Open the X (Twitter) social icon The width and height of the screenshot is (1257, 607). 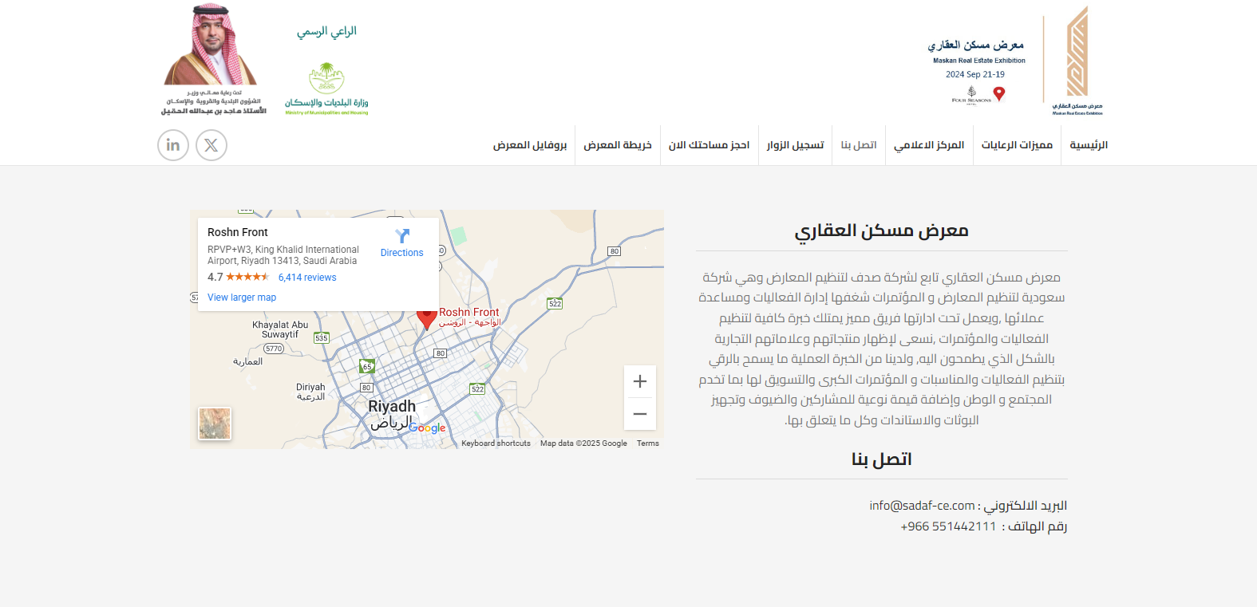tap(211, 145)
